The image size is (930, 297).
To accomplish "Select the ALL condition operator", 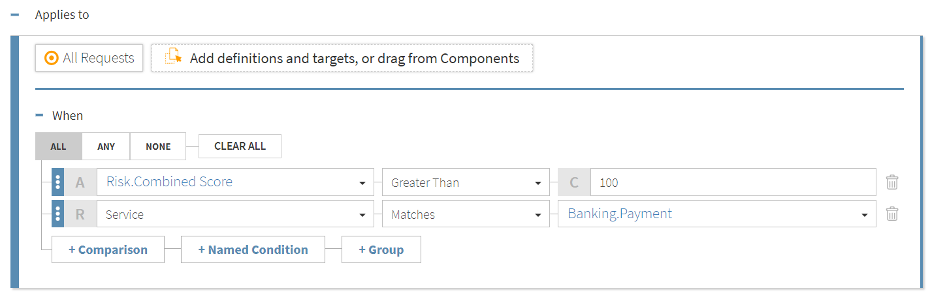I will pyautogui.click(x=59, y=147).
